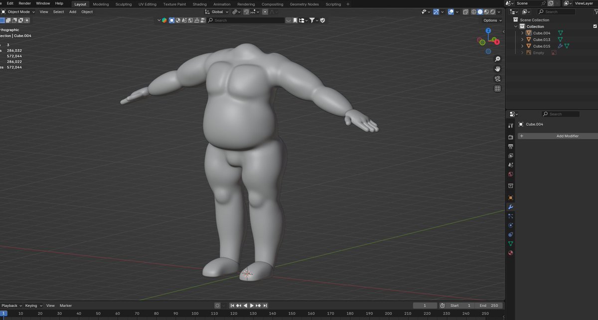Toggle camera view with the camera gizmo
Screen dimensions: 598x320
coord(497,79)
